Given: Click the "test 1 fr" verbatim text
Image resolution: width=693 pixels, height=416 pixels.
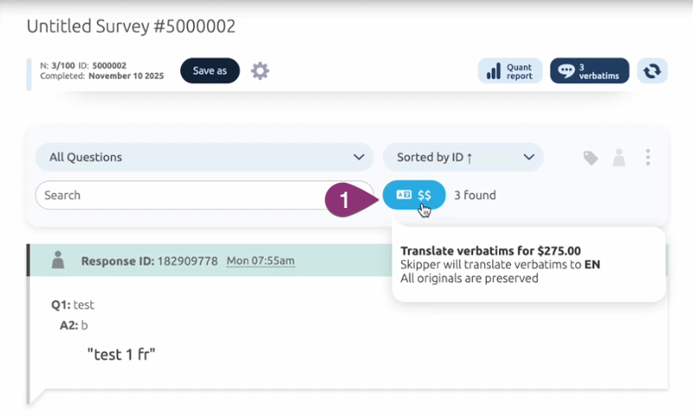Looking at the screenshot, I should (x=120, y=354).
